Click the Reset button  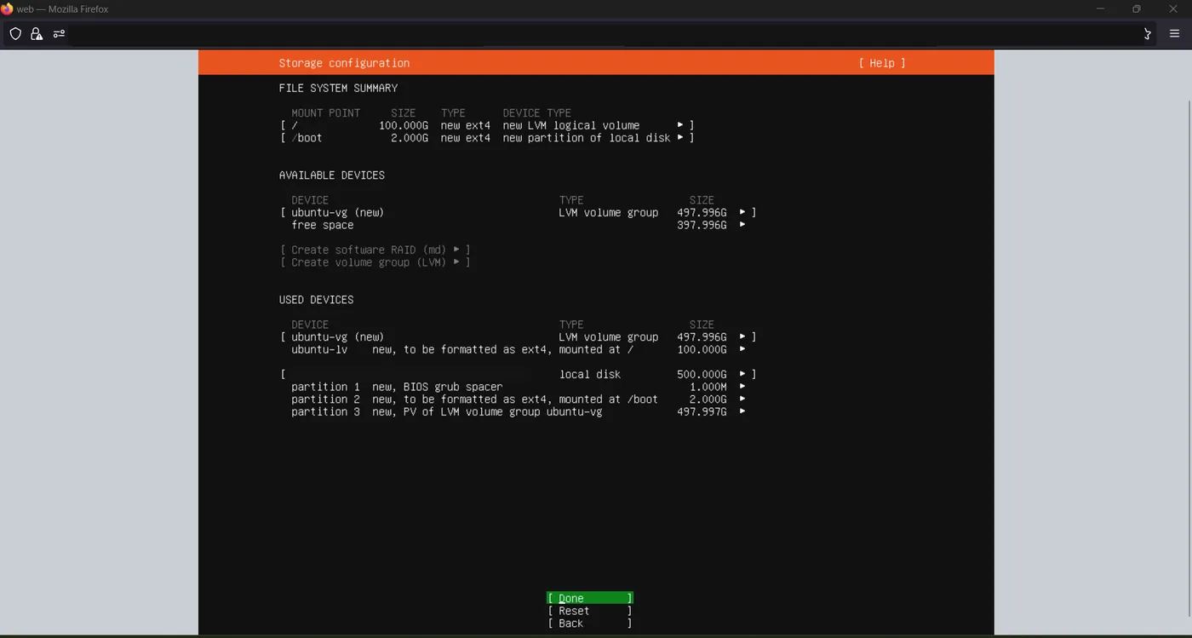[590, 611]
